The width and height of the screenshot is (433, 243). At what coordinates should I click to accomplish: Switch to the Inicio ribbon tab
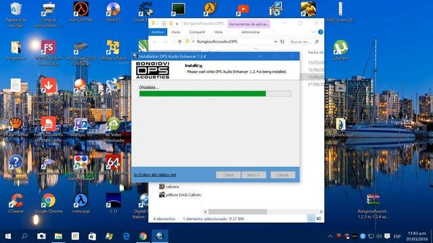pos(176,32)
